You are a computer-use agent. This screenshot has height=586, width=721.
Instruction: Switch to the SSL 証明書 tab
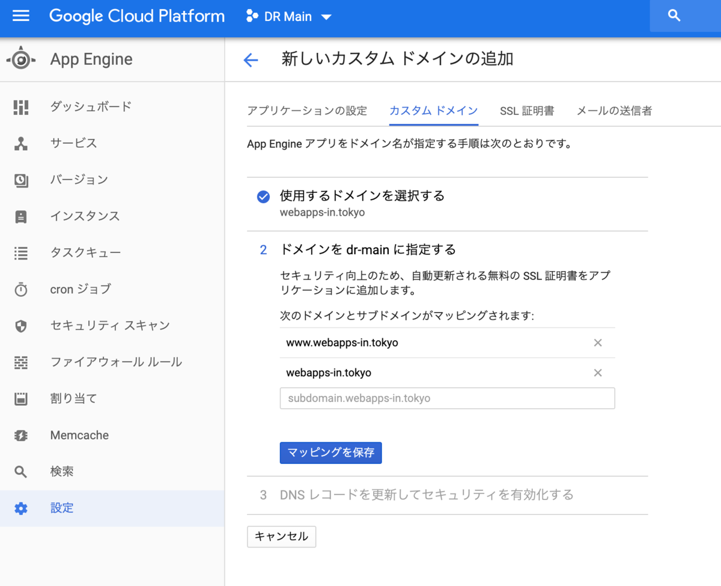coord(527,111)
